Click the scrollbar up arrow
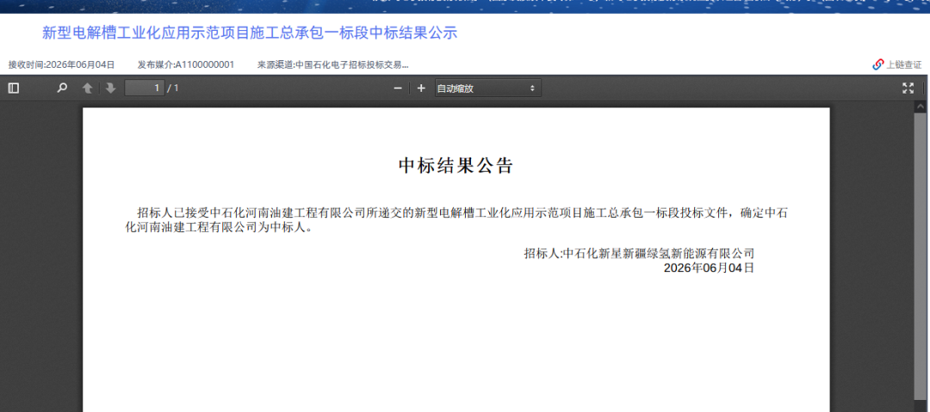 click(x=920, y=107)
